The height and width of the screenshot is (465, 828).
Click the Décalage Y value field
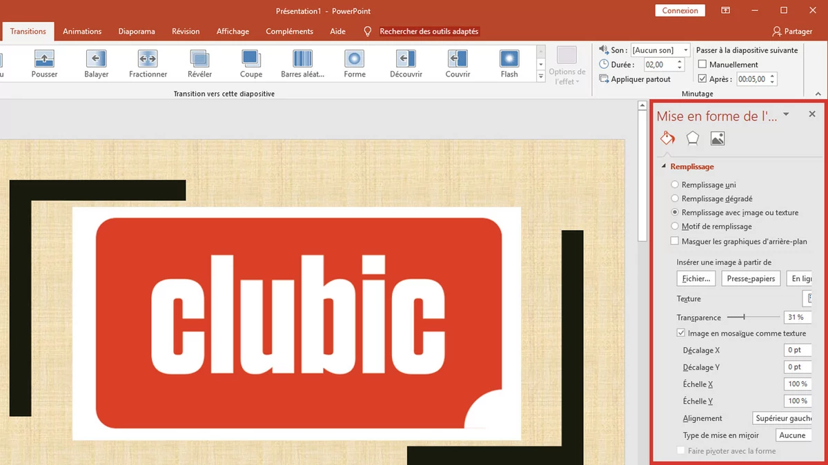click(x=798, y=367)
